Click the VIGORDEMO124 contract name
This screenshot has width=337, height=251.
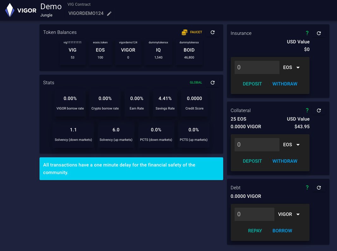pyautogui.click(x=86, y=13)
